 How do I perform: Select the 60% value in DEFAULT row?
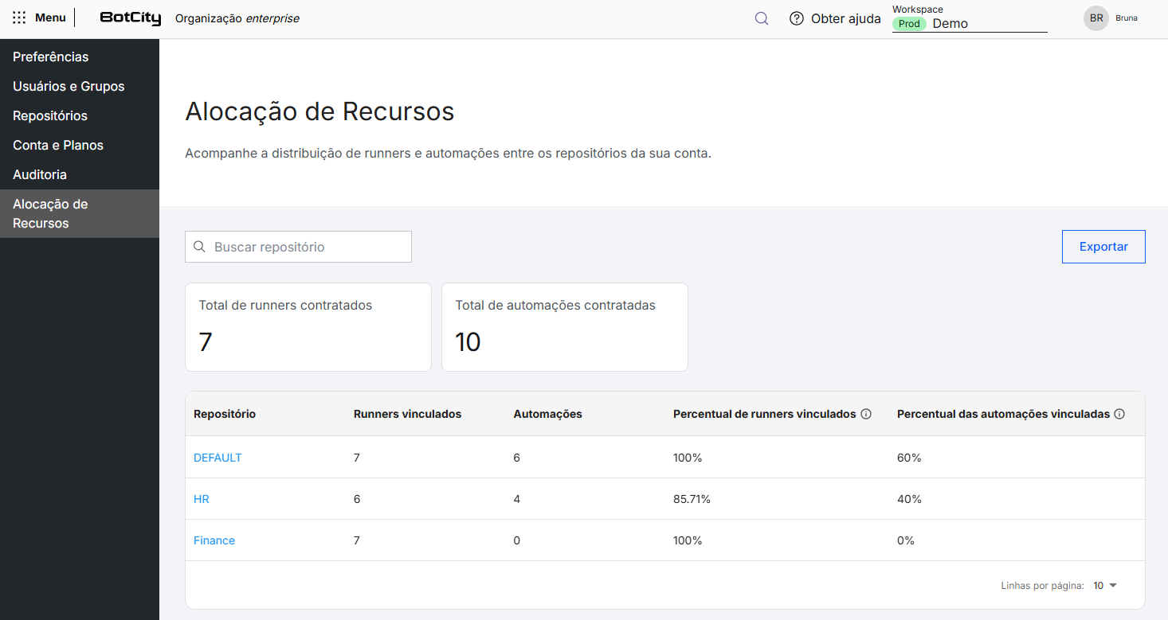pos(909,458)
